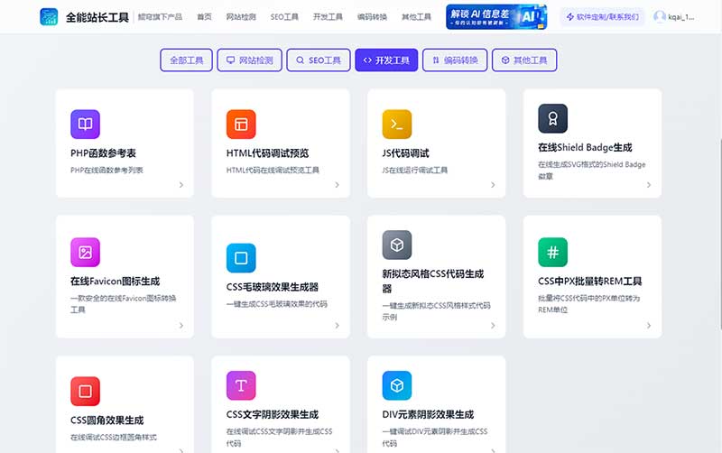Open 其他工具 in the top navigation

[416, 17]
